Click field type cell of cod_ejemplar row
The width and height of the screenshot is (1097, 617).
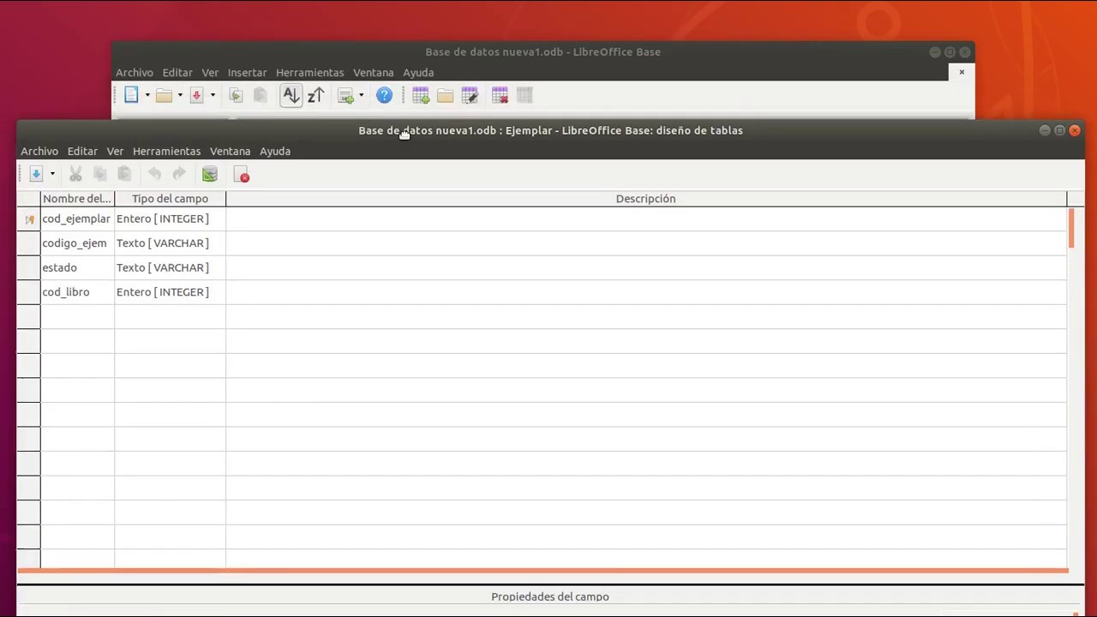170,219
